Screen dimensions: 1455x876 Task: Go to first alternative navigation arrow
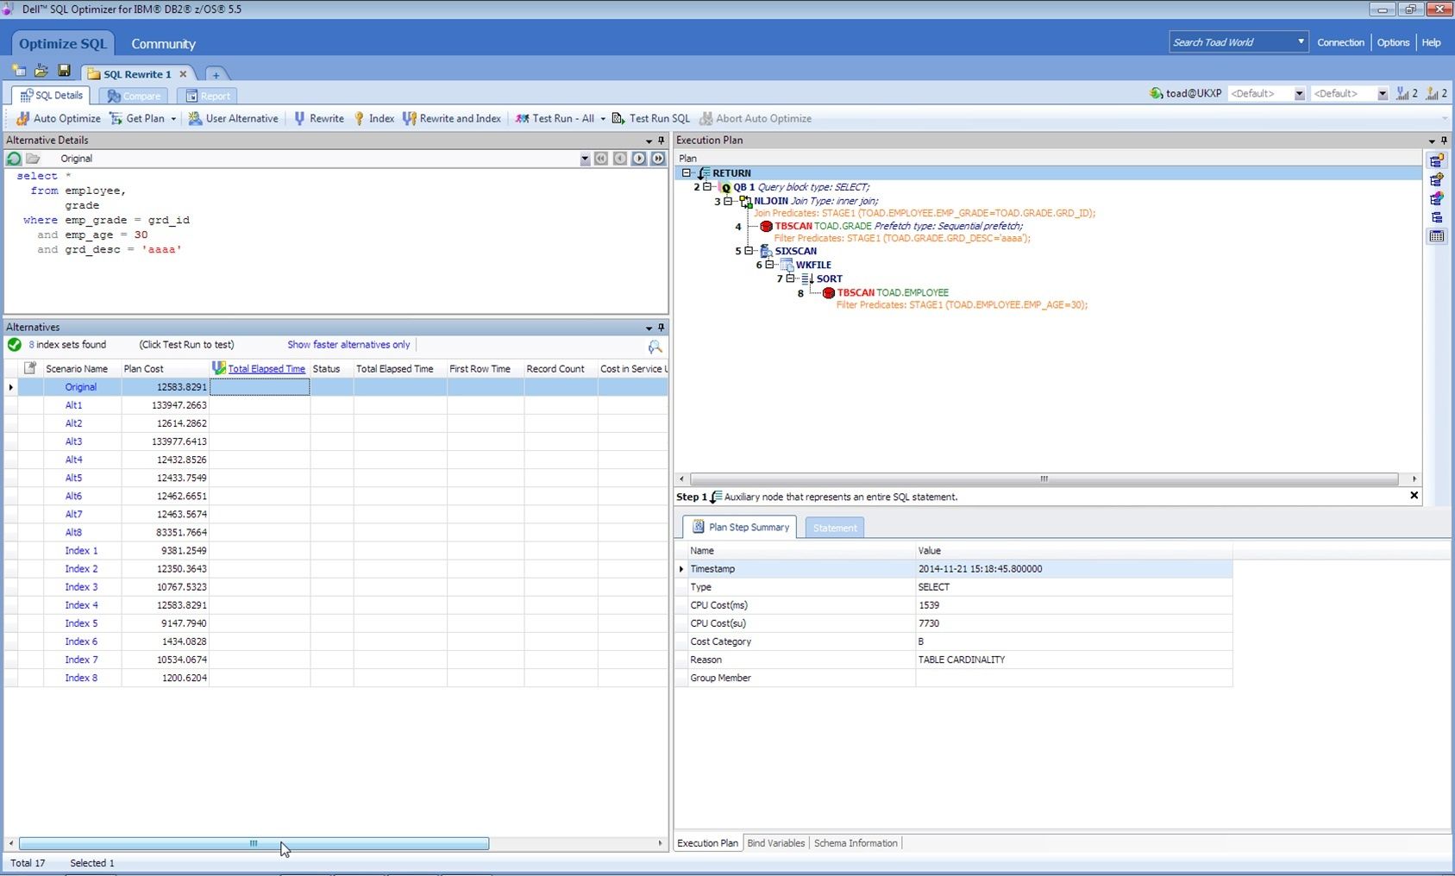[x=601, y=159]
